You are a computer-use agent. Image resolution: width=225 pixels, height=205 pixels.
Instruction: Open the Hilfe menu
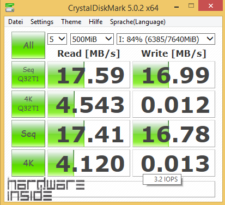pos(96,22)
